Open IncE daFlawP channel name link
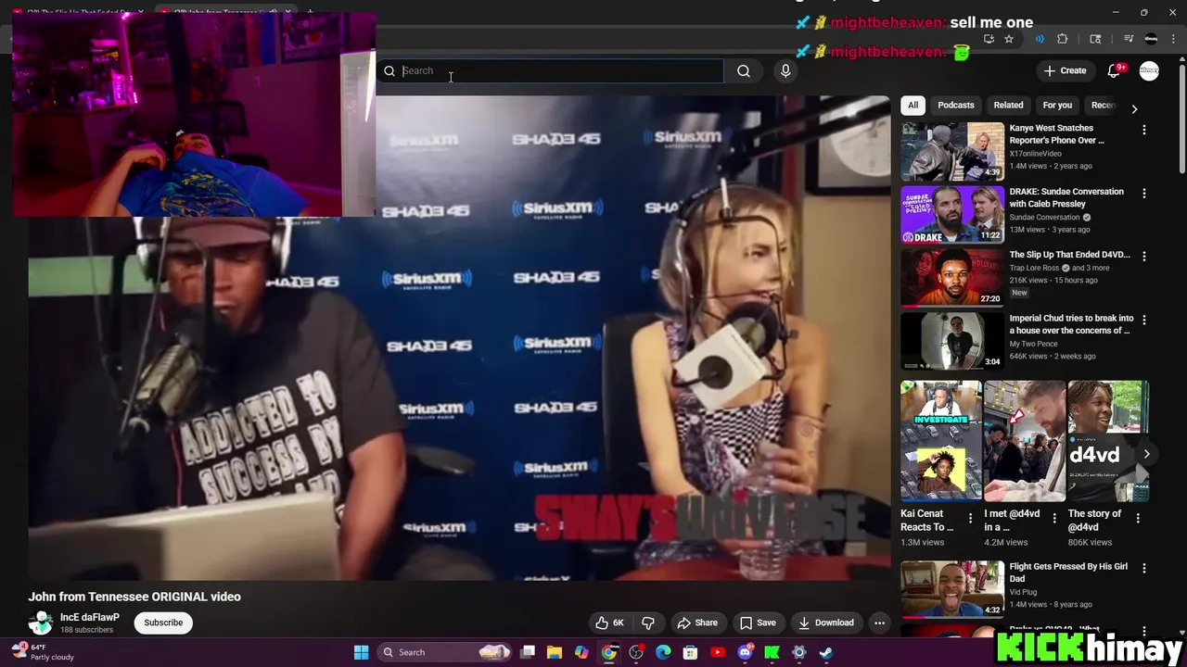 (90, 617)
